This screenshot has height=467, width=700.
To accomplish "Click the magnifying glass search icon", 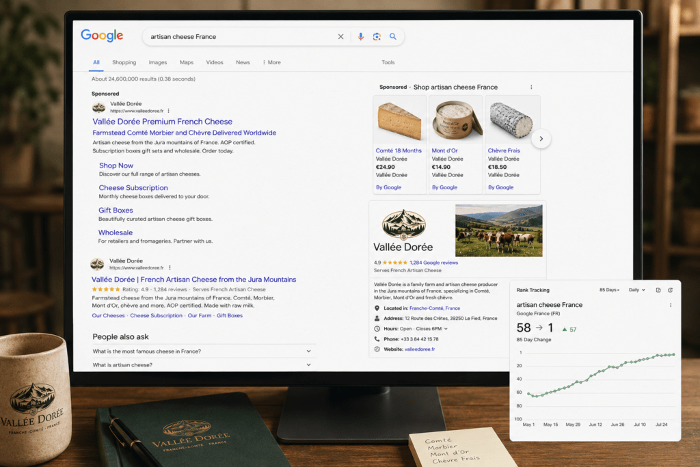I will coord(393,37).
